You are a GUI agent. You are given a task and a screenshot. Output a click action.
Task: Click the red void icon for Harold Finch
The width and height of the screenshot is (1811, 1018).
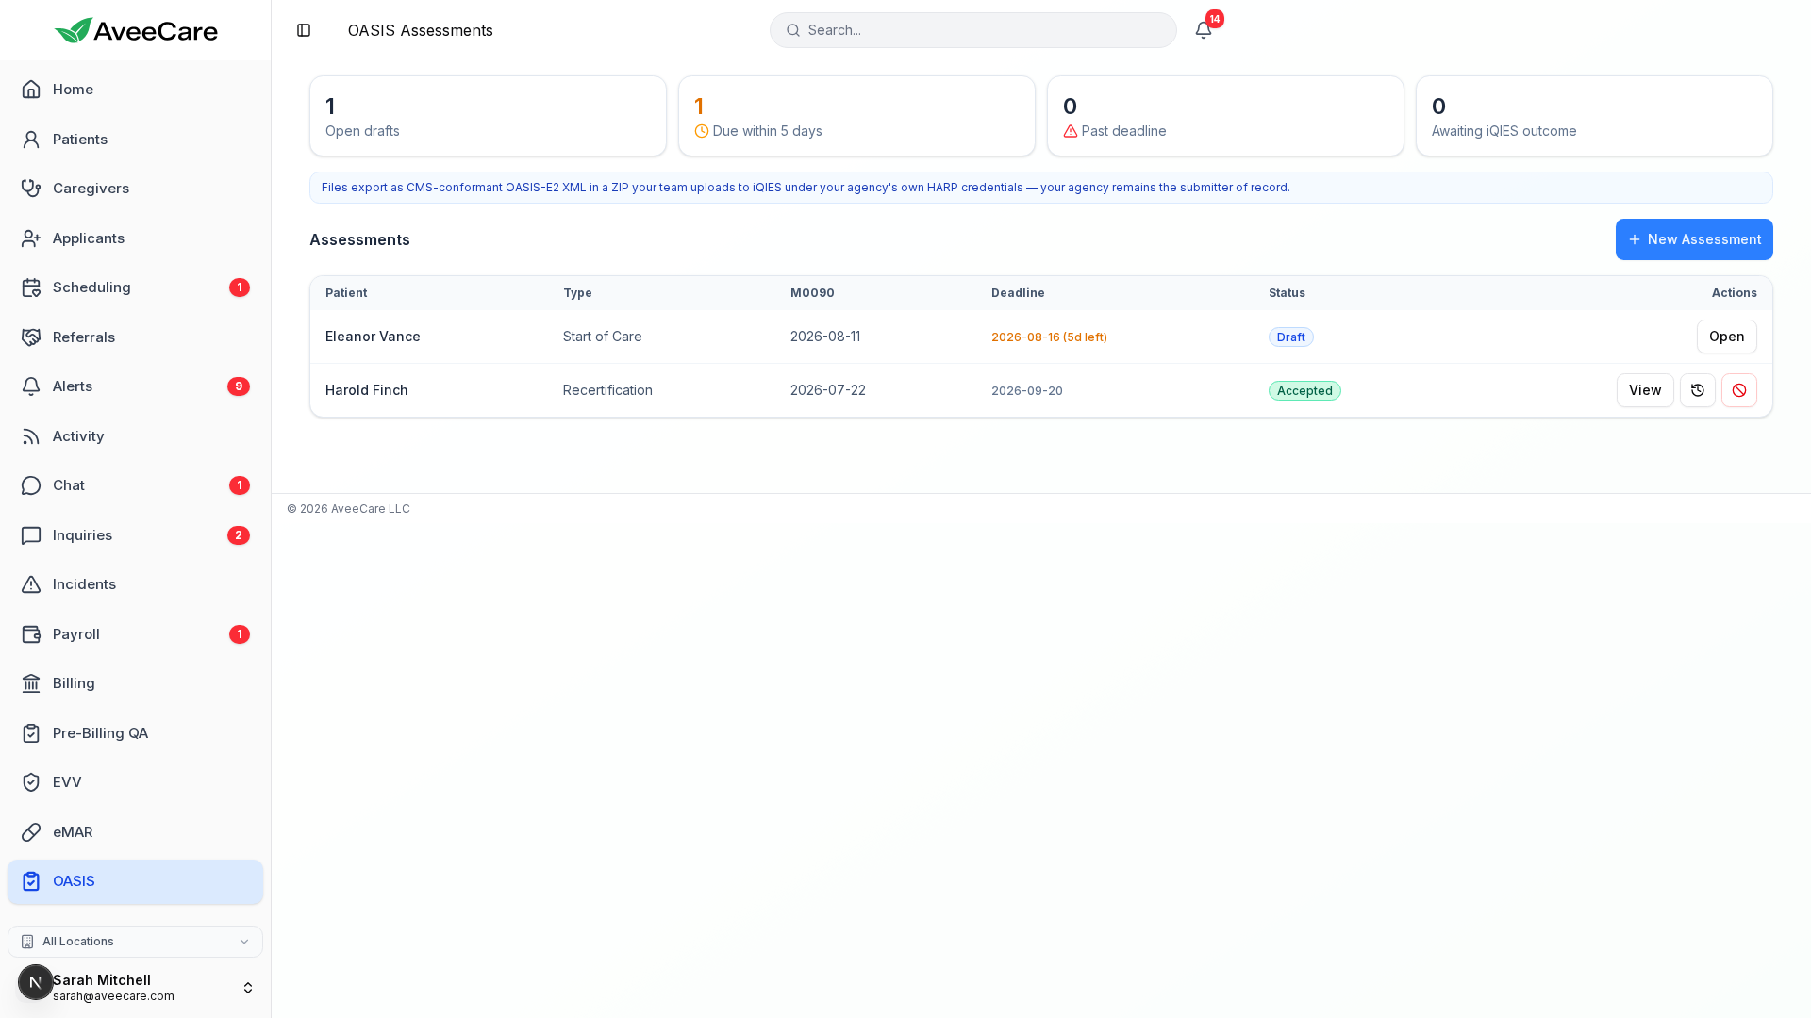(x=1739, y=390)
